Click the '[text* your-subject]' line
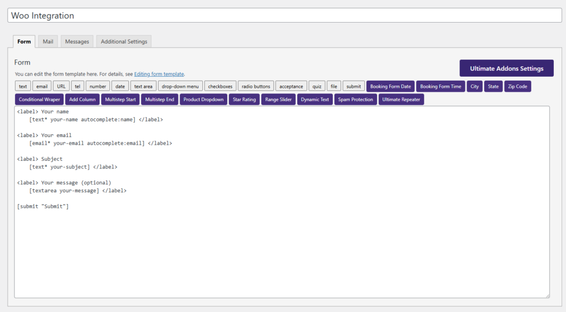 point(74,167)
